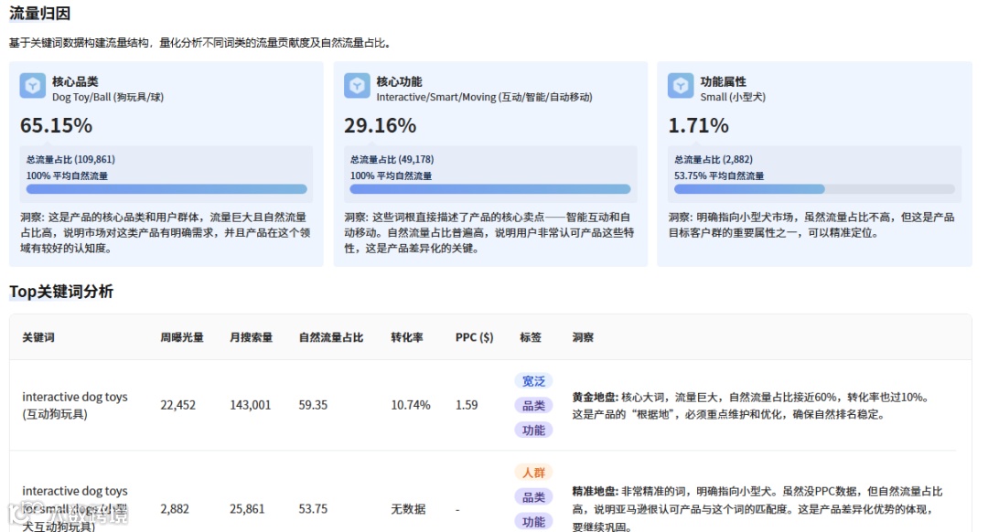Image resolution: width=988 pixels, height=532 pixels.
Task: Click weekly exposure value 2,882
Action: [175, 509]
